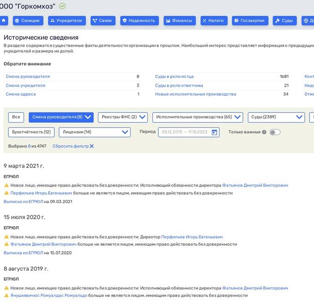The width and height of the screenshot is (314, 302).
Task: Open the Санкции tab
Action: [28, 20]
